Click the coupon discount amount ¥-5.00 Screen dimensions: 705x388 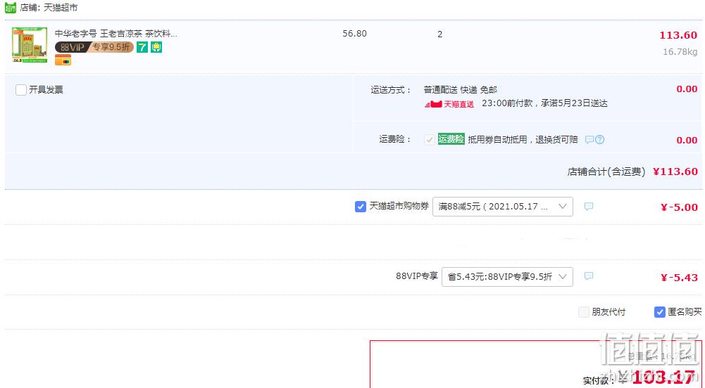[x=679, y=207]
